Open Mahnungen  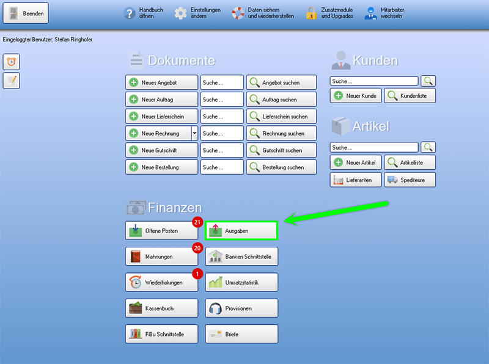coord(161,257)
